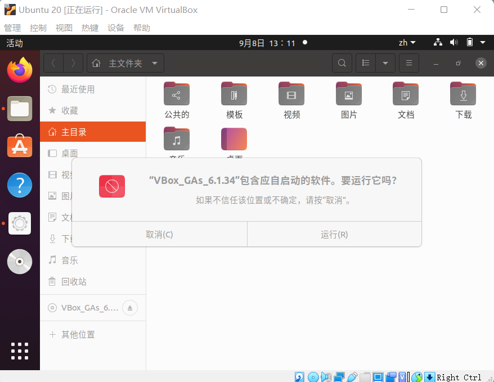Open the 管理 menu in VirtualBox
This screenshot has width=494, height=382.
coord(12,27)
